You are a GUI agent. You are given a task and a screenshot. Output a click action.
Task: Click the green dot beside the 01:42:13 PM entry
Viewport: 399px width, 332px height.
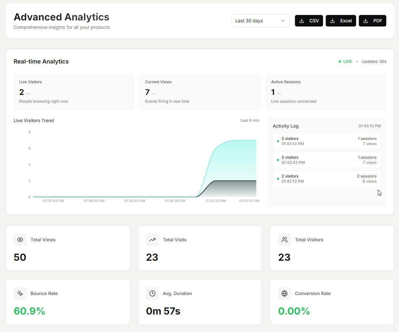(278, 178)
